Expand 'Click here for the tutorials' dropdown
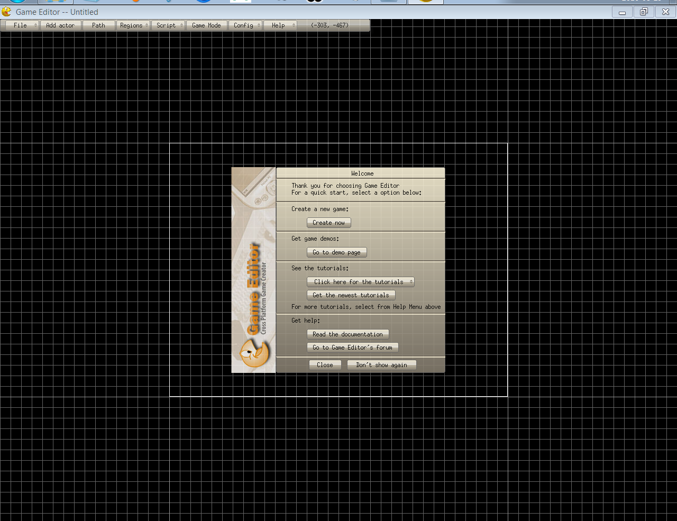The image size is (677, 521). (360, 282)
